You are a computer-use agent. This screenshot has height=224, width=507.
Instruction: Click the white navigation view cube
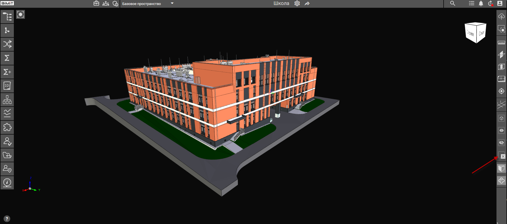(x=475, y=33)
